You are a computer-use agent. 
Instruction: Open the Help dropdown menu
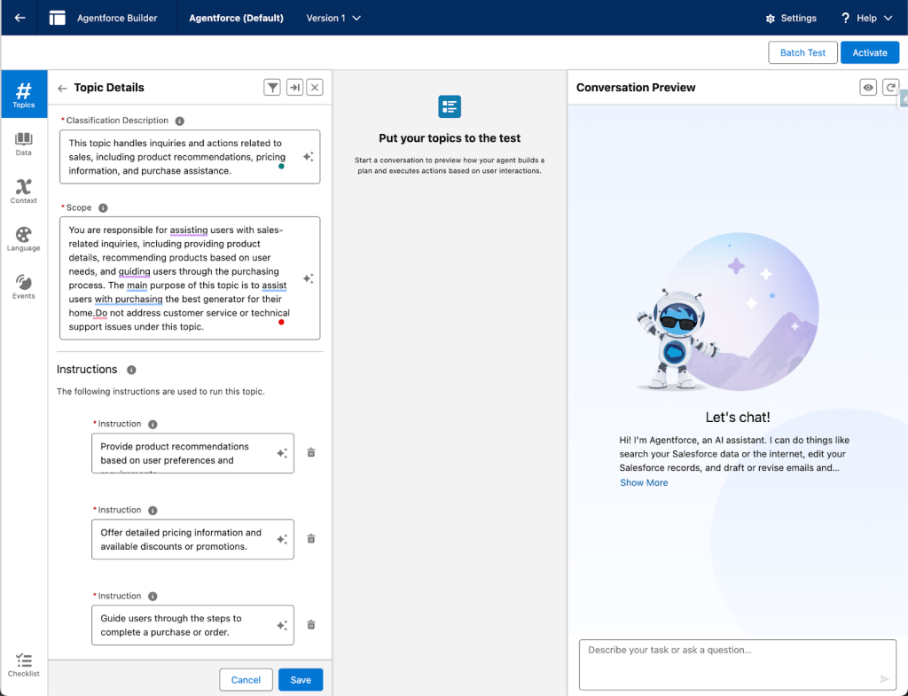coord(867,18)
